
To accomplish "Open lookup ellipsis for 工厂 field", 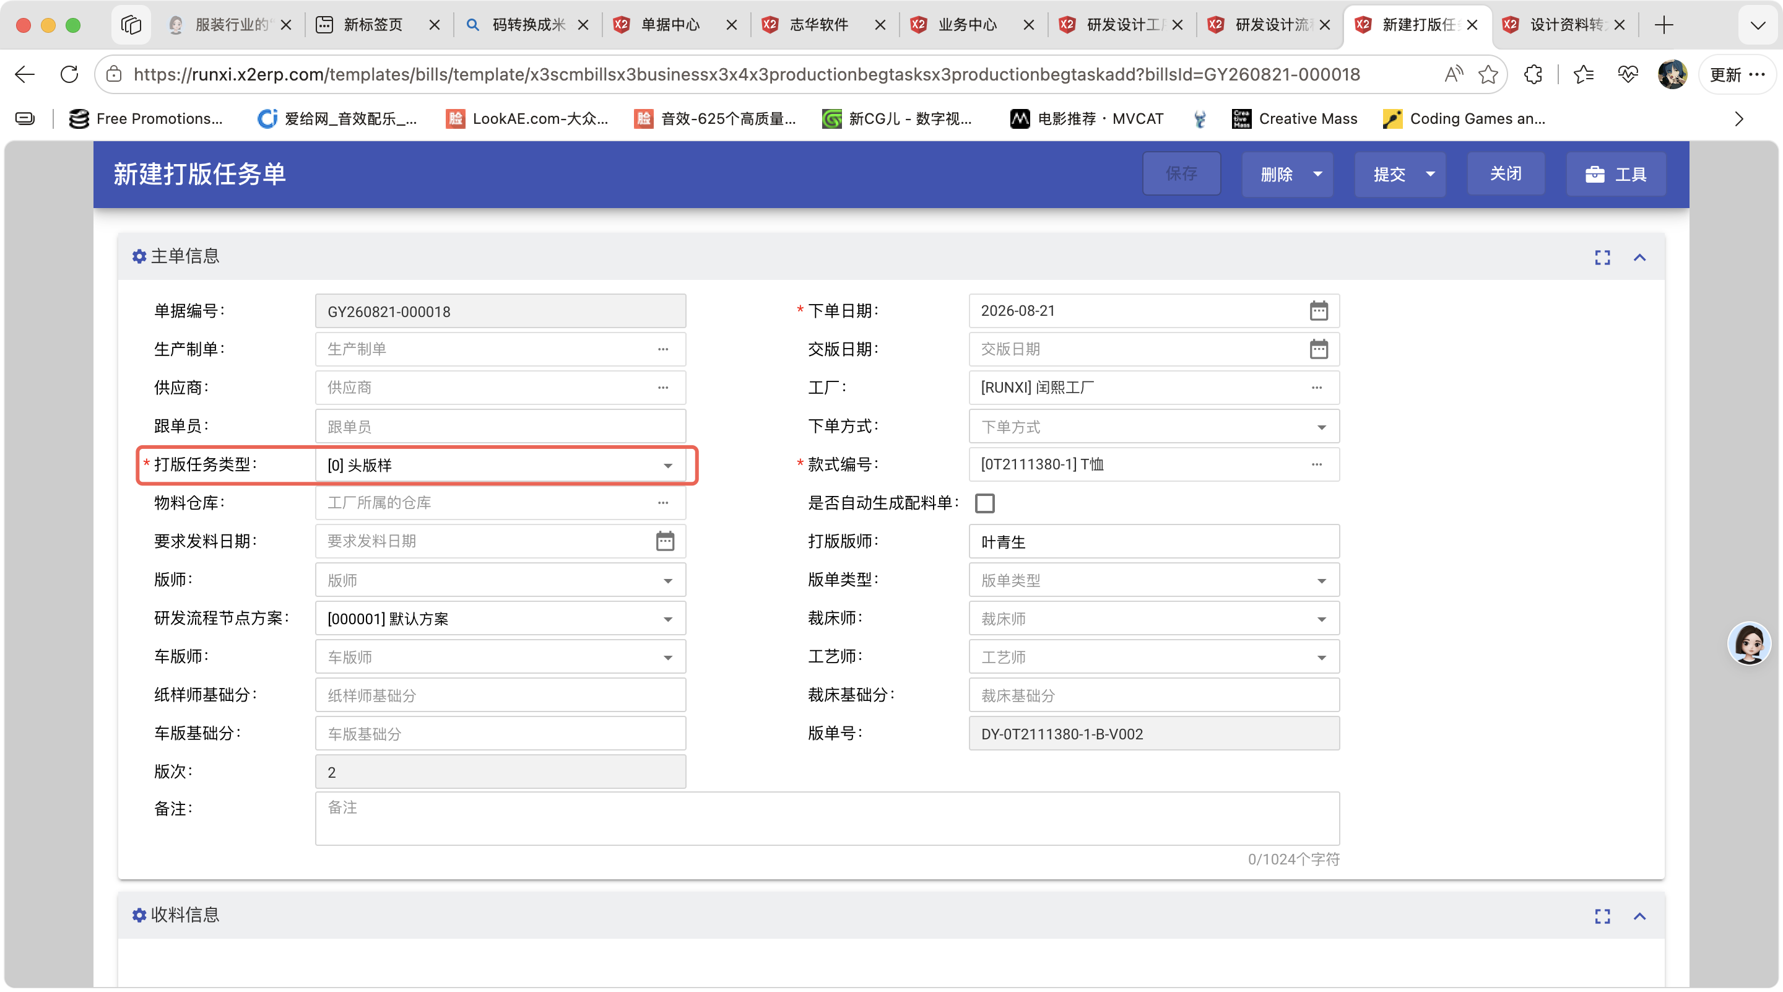I will [x=1316, y=387].
